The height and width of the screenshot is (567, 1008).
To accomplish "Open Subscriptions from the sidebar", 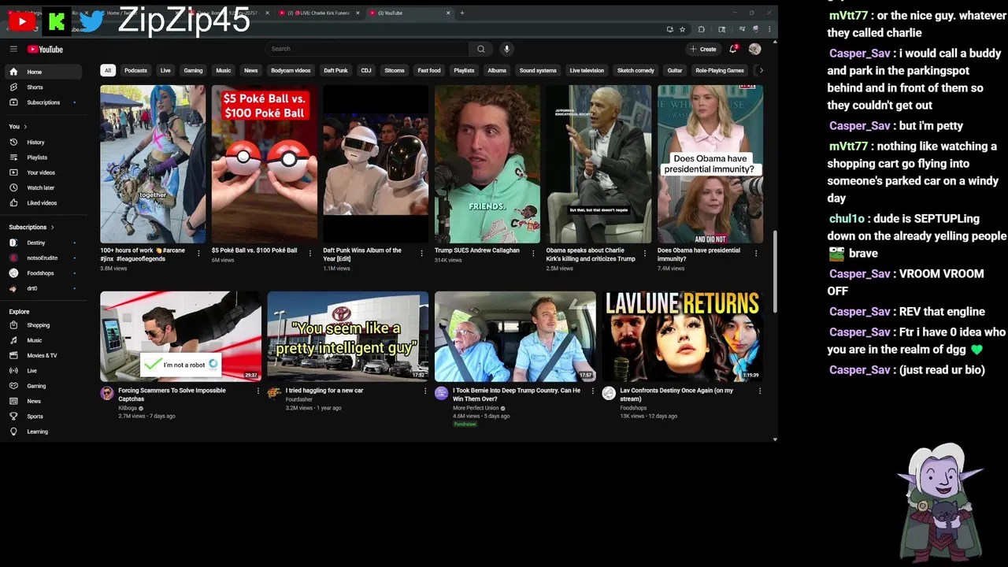I will coord(44,102).
